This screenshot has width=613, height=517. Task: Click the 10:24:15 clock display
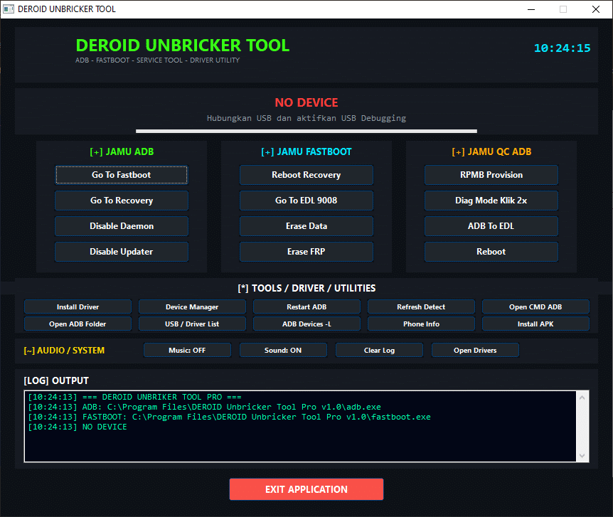[563, 48]
